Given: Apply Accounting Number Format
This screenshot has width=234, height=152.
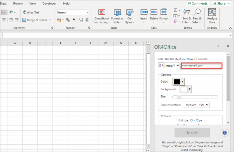Looking at the screenshot, I should [x=58, y=20].
